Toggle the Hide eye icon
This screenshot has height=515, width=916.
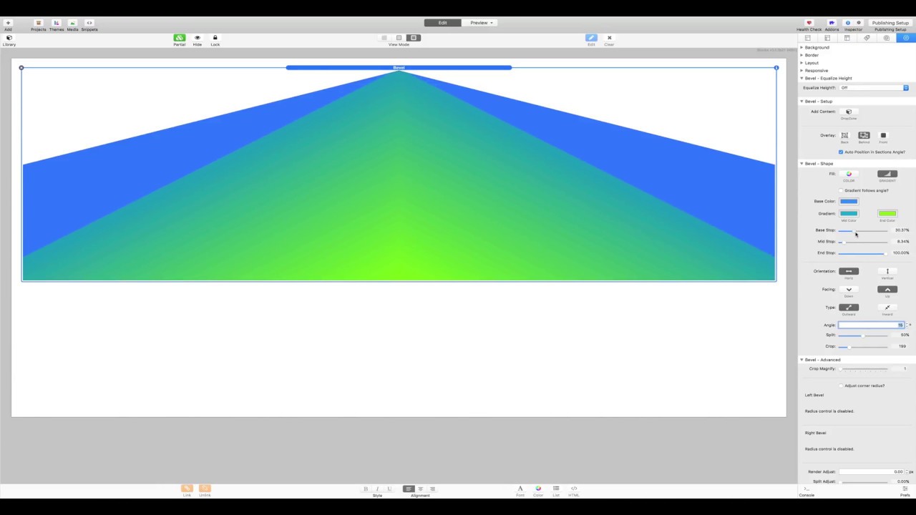[198, 38]
